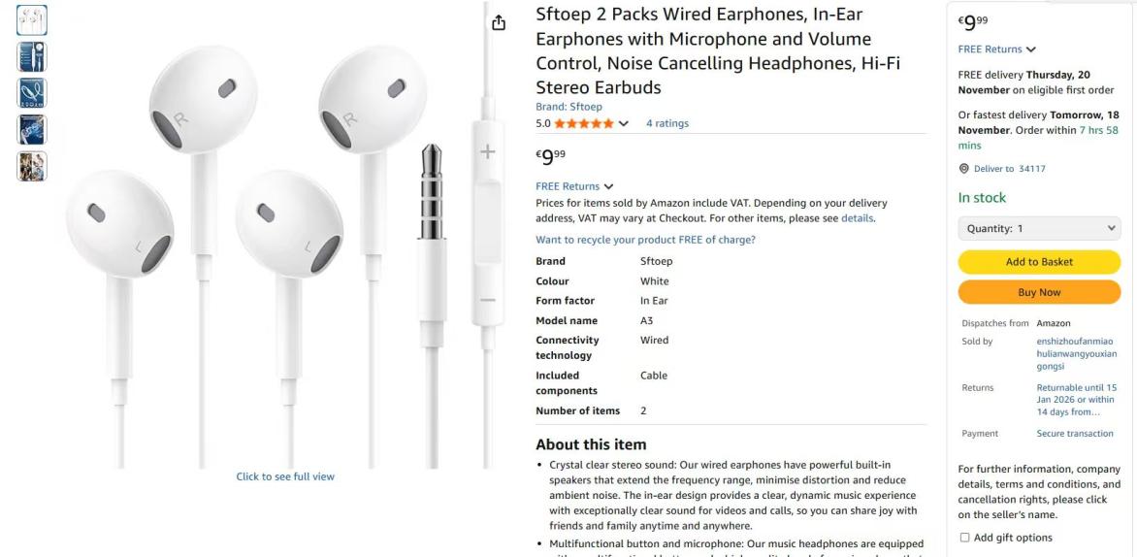Click the main earphones product image

[283, 240]
